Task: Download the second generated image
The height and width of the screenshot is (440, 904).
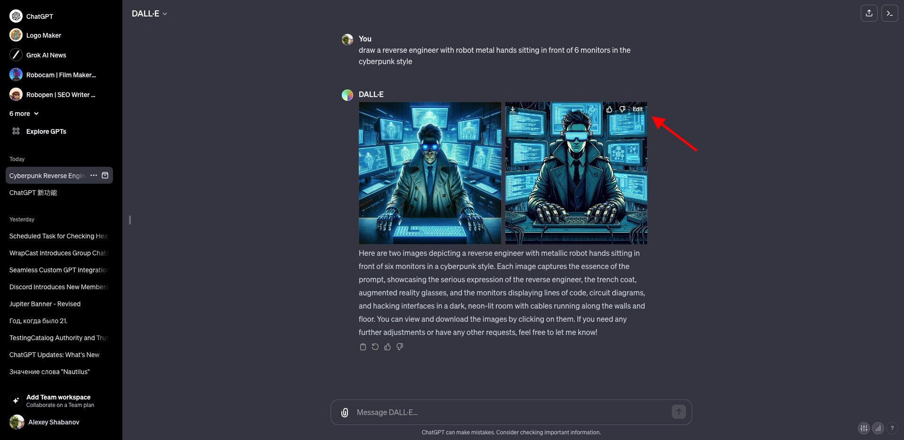Action: pyautogui.click(x=513, y=109)
